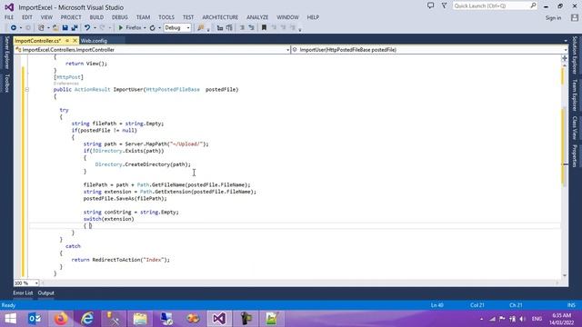The height and width of the screenshot is (327, 582).
Task: Click the Refresh browser link icon
Action: pos(152,28)
